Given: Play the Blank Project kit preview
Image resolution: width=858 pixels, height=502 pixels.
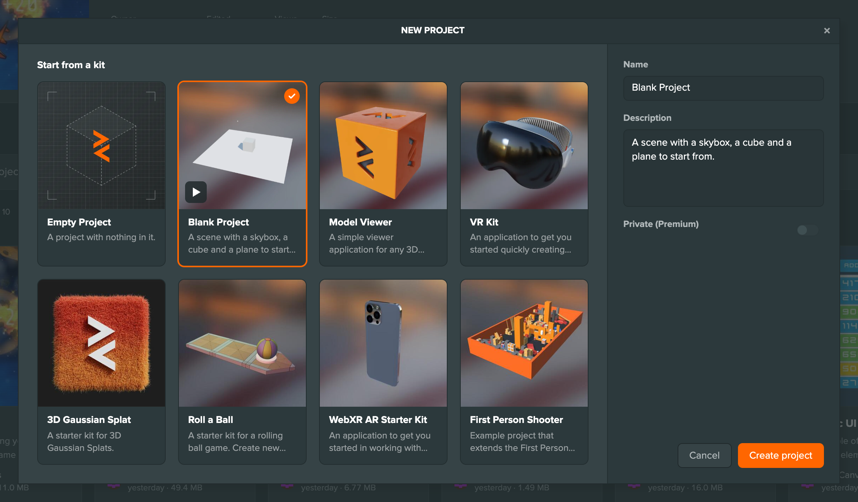Looking at the screenshot, I should click(x=196, y=192).
